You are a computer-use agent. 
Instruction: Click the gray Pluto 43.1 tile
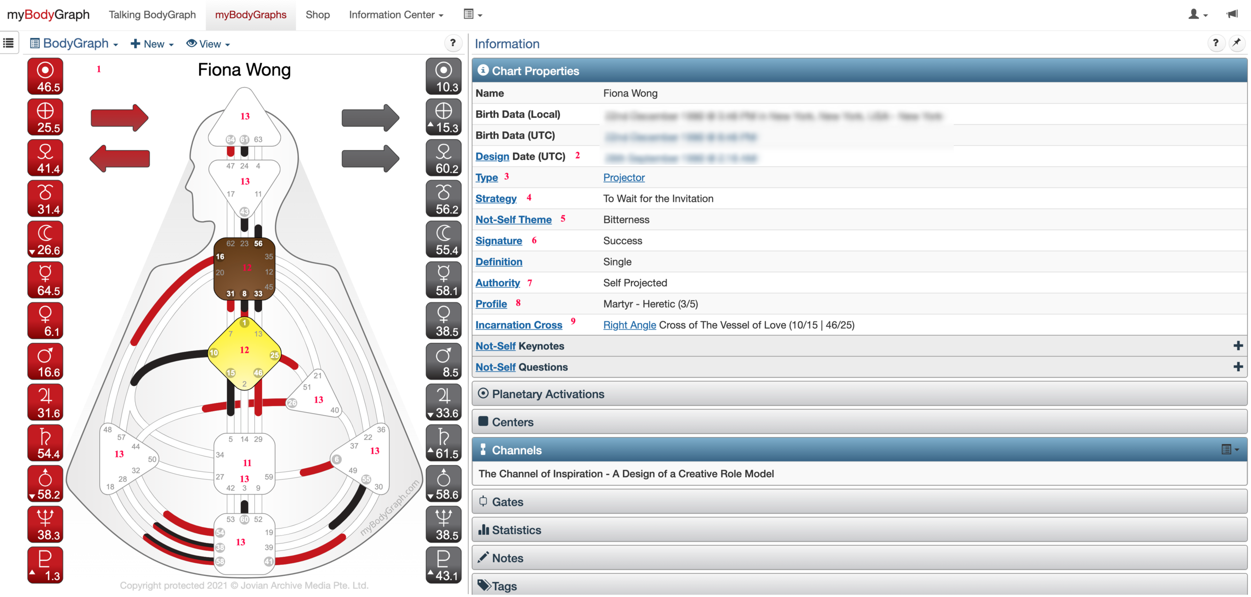pyautogui.click(x=443, y=565)
